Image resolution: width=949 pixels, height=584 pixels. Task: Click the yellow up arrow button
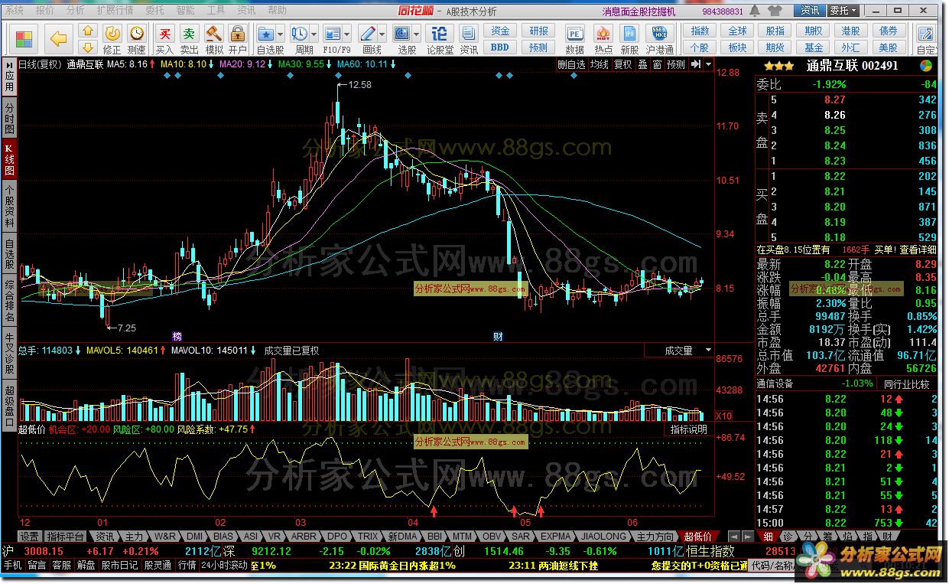click(88, 31)
